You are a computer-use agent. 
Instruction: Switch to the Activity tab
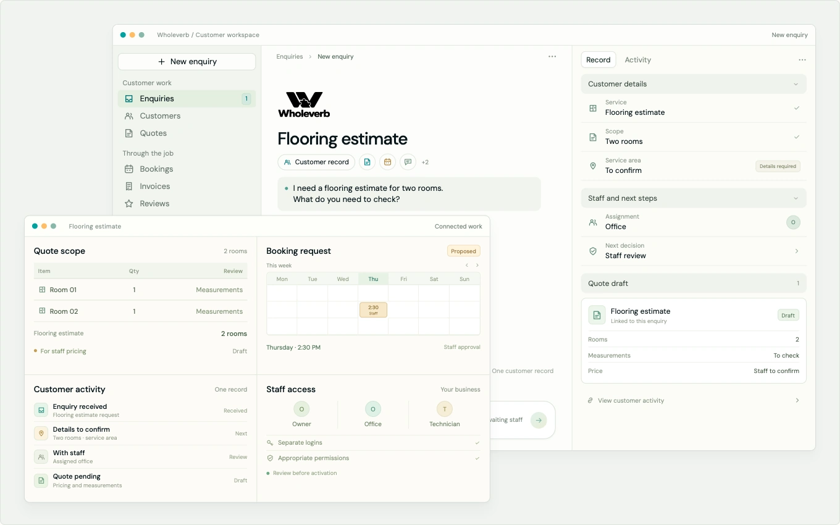638,60
